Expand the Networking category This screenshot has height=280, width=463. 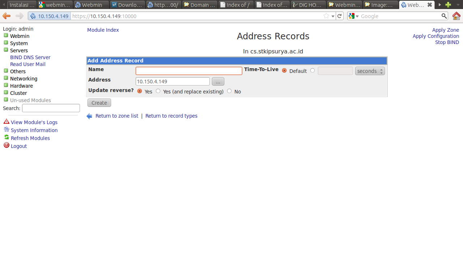tap(6, 78)
